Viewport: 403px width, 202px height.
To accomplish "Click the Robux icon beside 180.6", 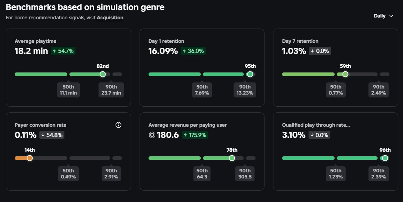I will 152,135.
